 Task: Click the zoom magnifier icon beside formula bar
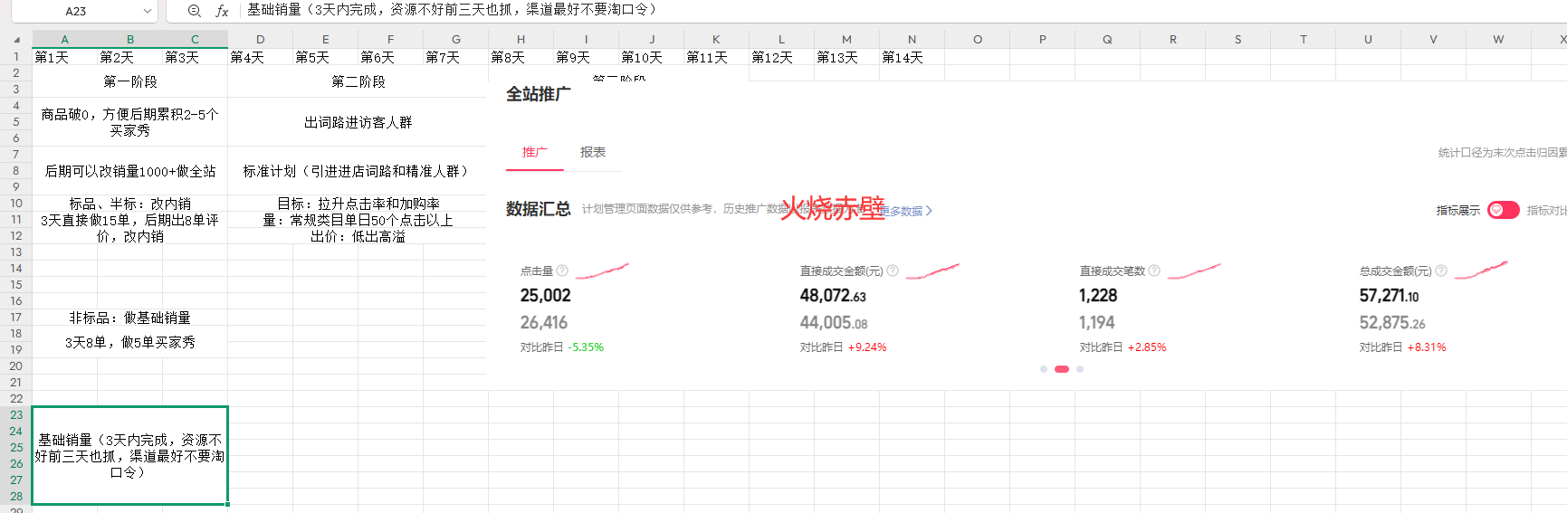(194, 11)
